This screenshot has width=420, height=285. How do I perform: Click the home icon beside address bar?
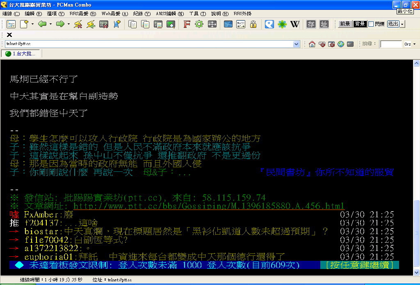point(312,44)
